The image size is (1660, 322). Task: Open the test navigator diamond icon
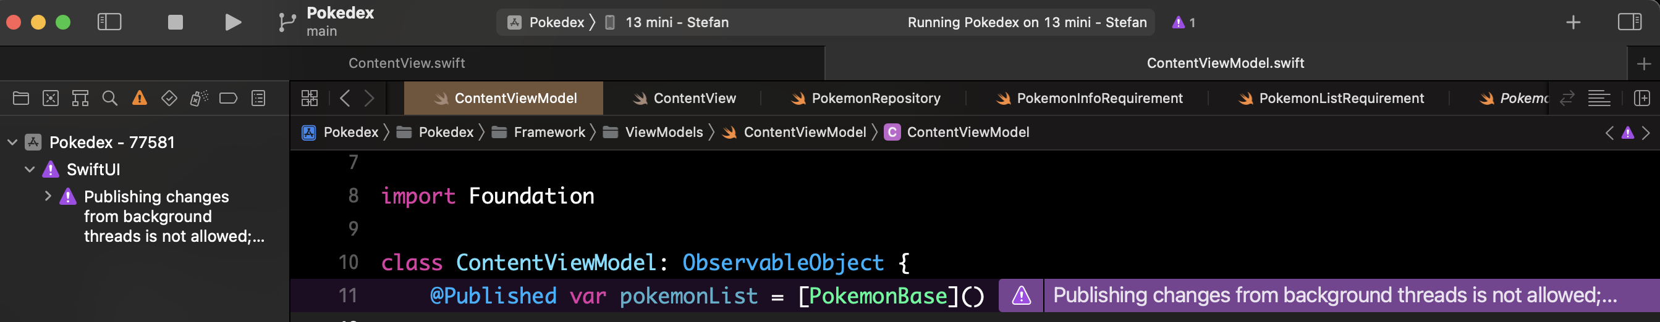click(x=169, y=98)
